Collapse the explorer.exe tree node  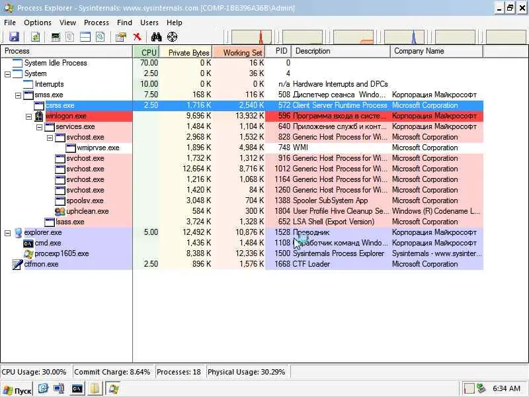(x=7, y=233)
